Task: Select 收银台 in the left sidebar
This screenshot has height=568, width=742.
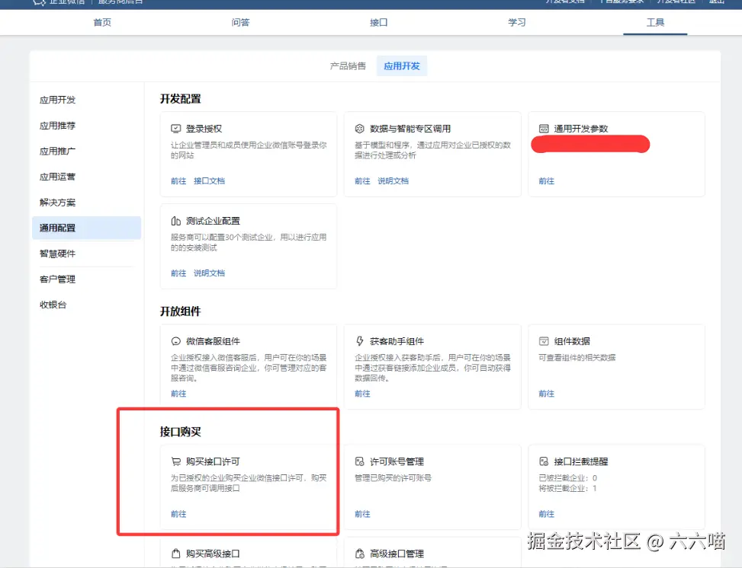Action: pyautogui.click(x=53, y=305)
